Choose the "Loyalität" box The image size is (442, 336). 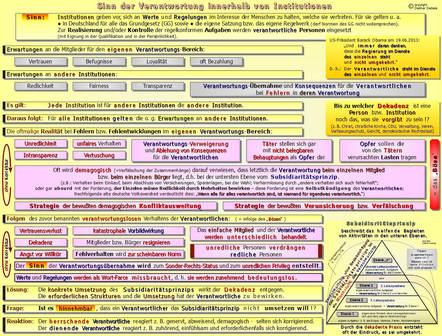tap(157, 61)
